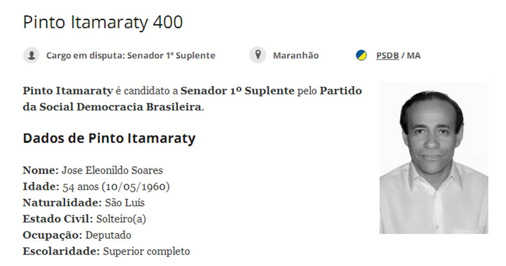This screenshot has width=506, height=266.
Task: Click the 'Nome: Jose Eleonildo Soares' line
Action: 92,170
